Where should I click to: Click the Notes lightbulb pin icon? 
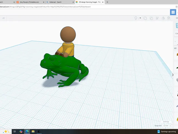click(136, 18)
